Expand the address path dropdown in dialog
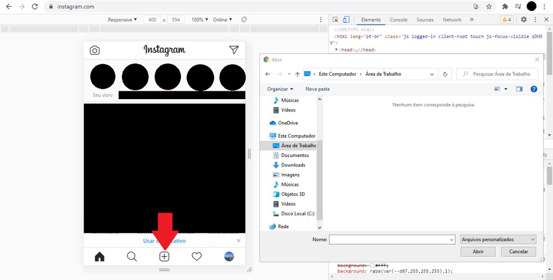This screenshot has height=280, width=553. 432,74
